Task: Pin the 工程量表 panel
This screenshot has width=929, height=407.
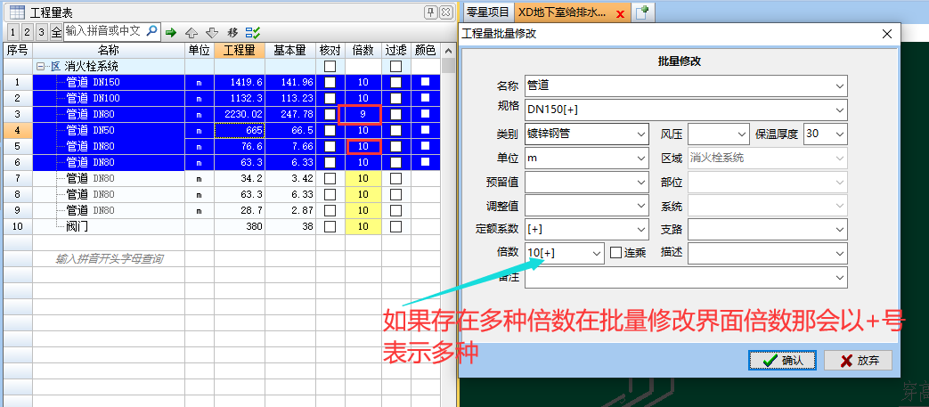Action: [430, 12]
